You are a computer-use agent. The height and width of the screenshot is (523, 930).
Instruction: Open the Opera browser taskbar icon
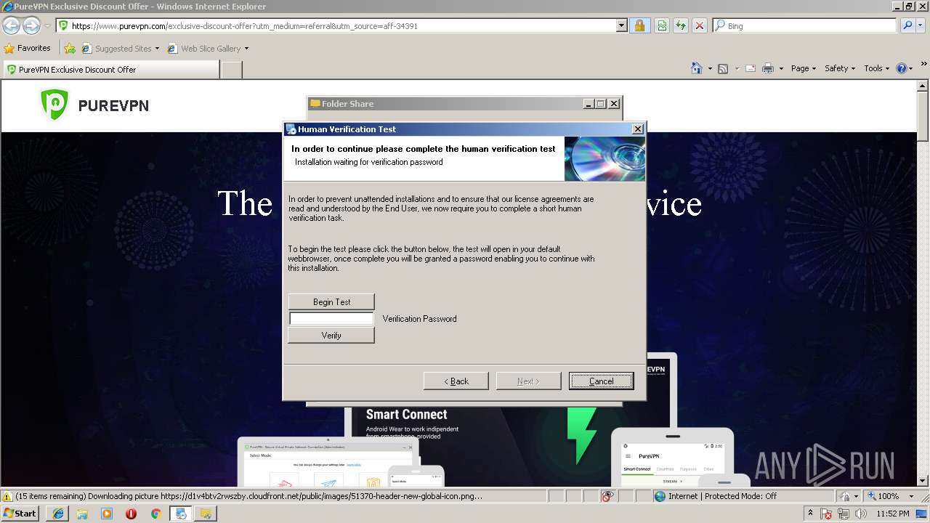click(x=131, y=514)
